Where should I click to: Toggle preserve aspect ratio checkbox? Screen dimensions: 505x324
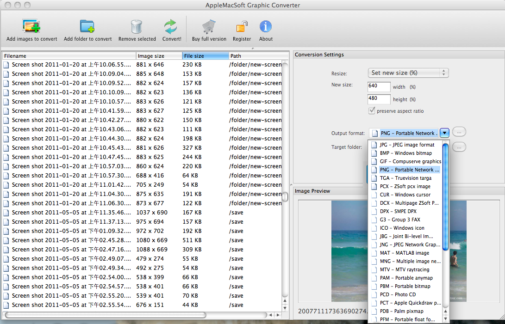pos(372,110)
